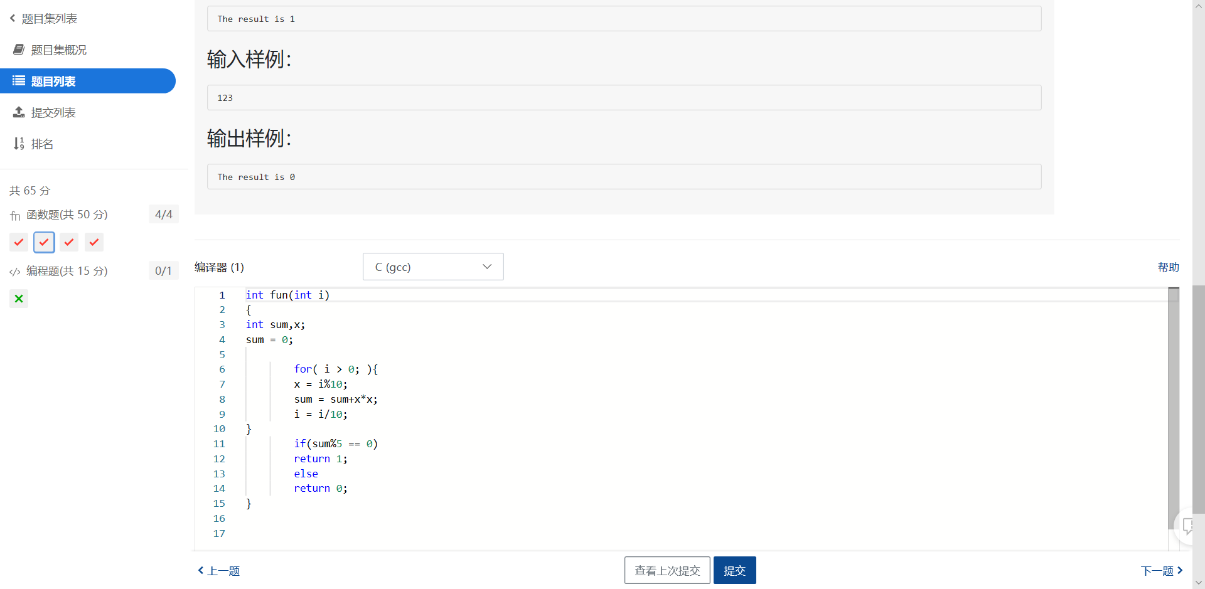Select the third function problem checkmark
Image resolution: width=1205 pixels, height=589 pixels.
point(69,242)
